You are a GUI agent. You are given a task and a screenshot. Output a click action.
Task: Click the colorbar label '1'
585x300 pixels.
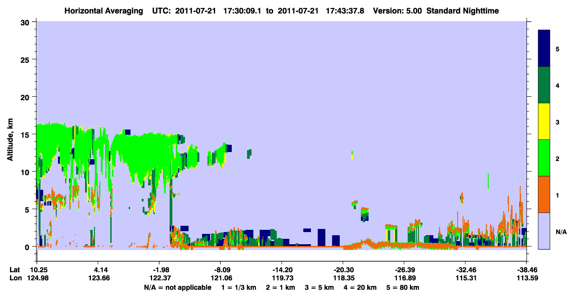pyautogui.click(x=558, y=195)
